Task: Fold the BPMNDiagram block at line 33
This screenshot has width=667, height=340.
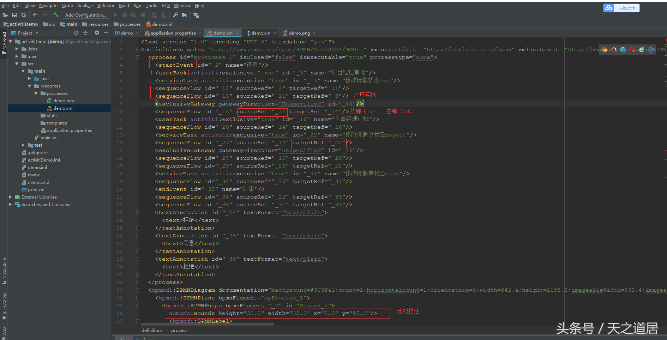Action: pos(138,290)
